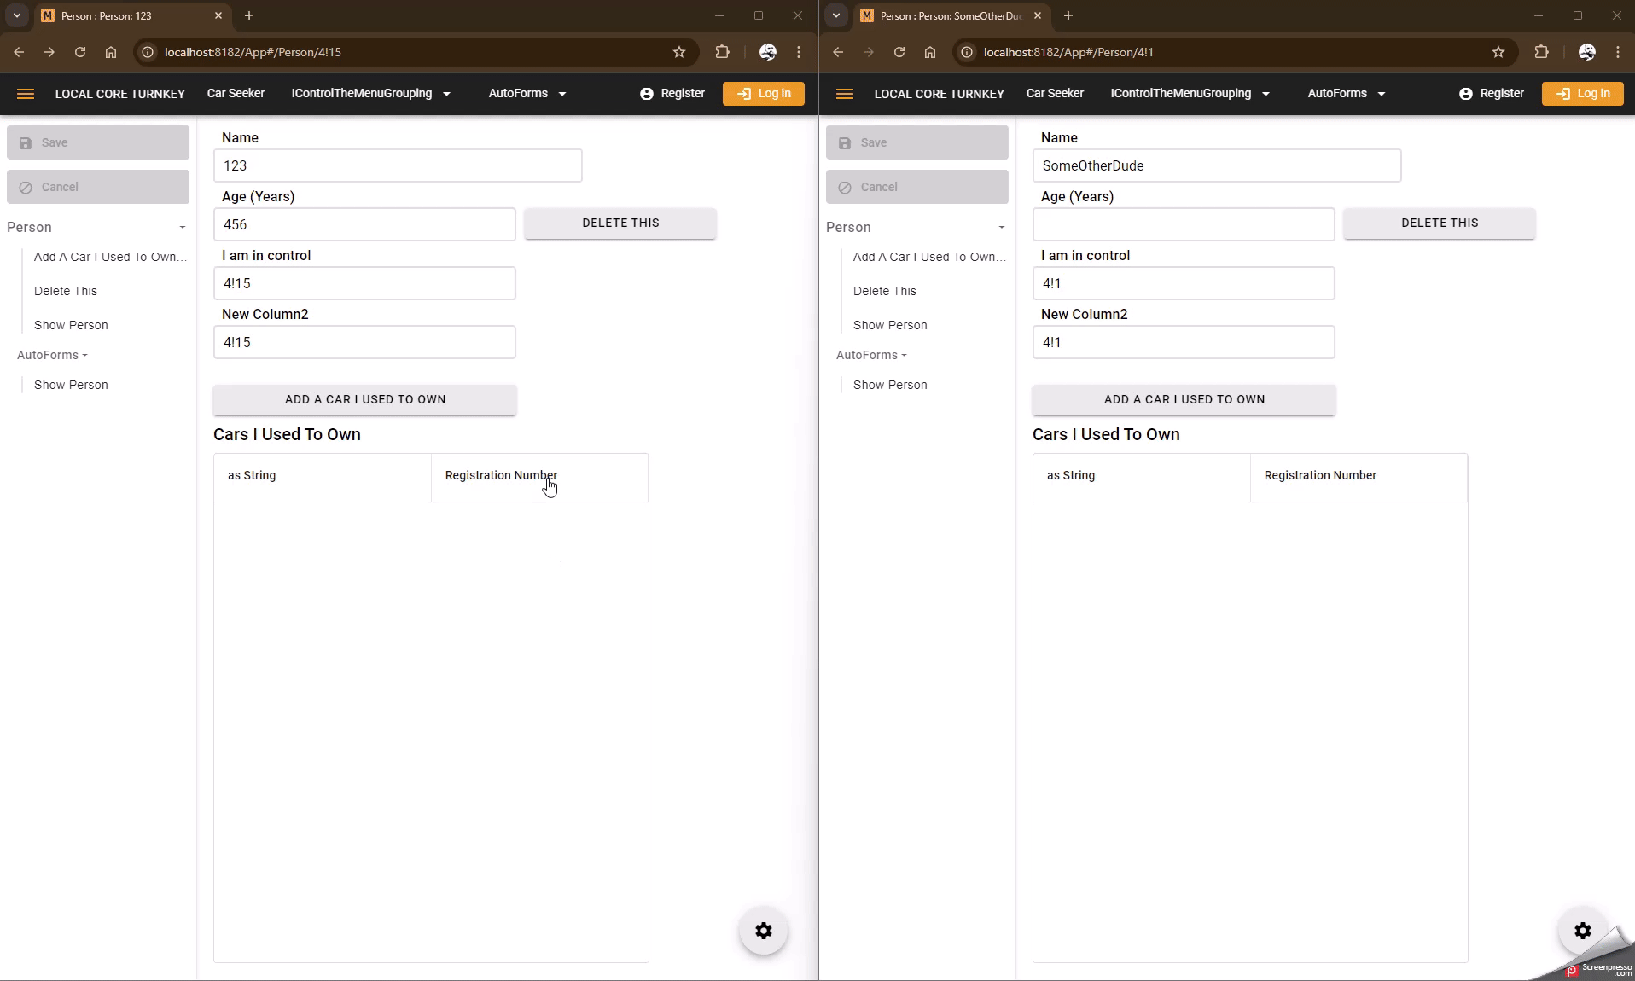1635x981 pixels.
Task: Open the hamburger menu in left window
Action: (26, 94)
